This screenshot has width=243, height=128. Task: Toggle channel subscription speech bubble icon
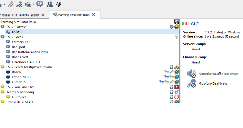pos(40,4)
